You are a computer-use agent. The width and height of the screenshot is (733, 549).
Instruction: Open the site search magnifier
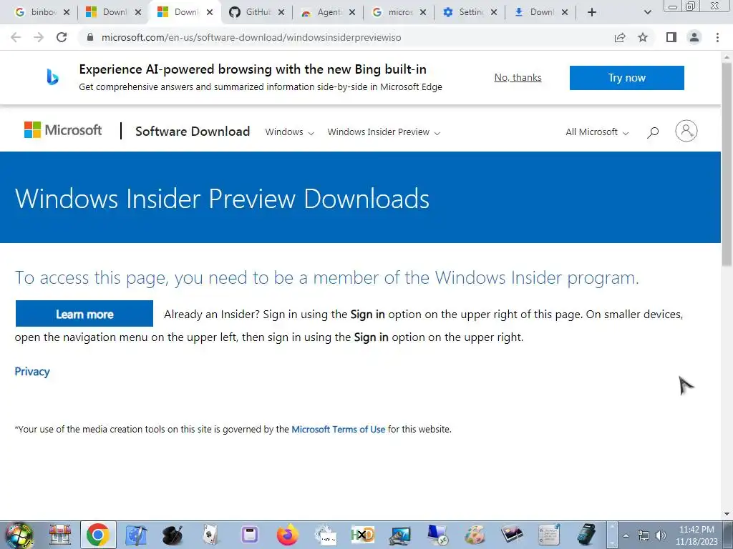tap(653, 132)
